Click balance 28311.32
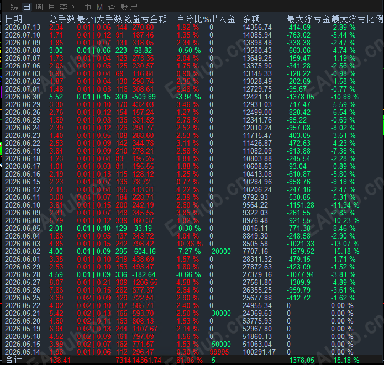Image resolution: width=384 pixels, height=365 pixels. [x=257, y=259]
